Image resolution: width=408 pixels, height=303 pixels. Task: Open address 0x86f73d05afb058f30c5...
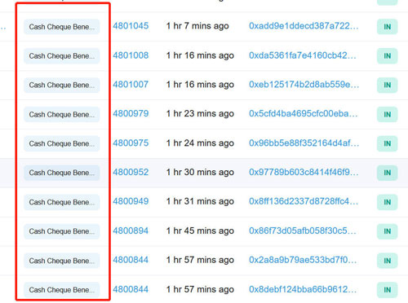tap(303, 231)
